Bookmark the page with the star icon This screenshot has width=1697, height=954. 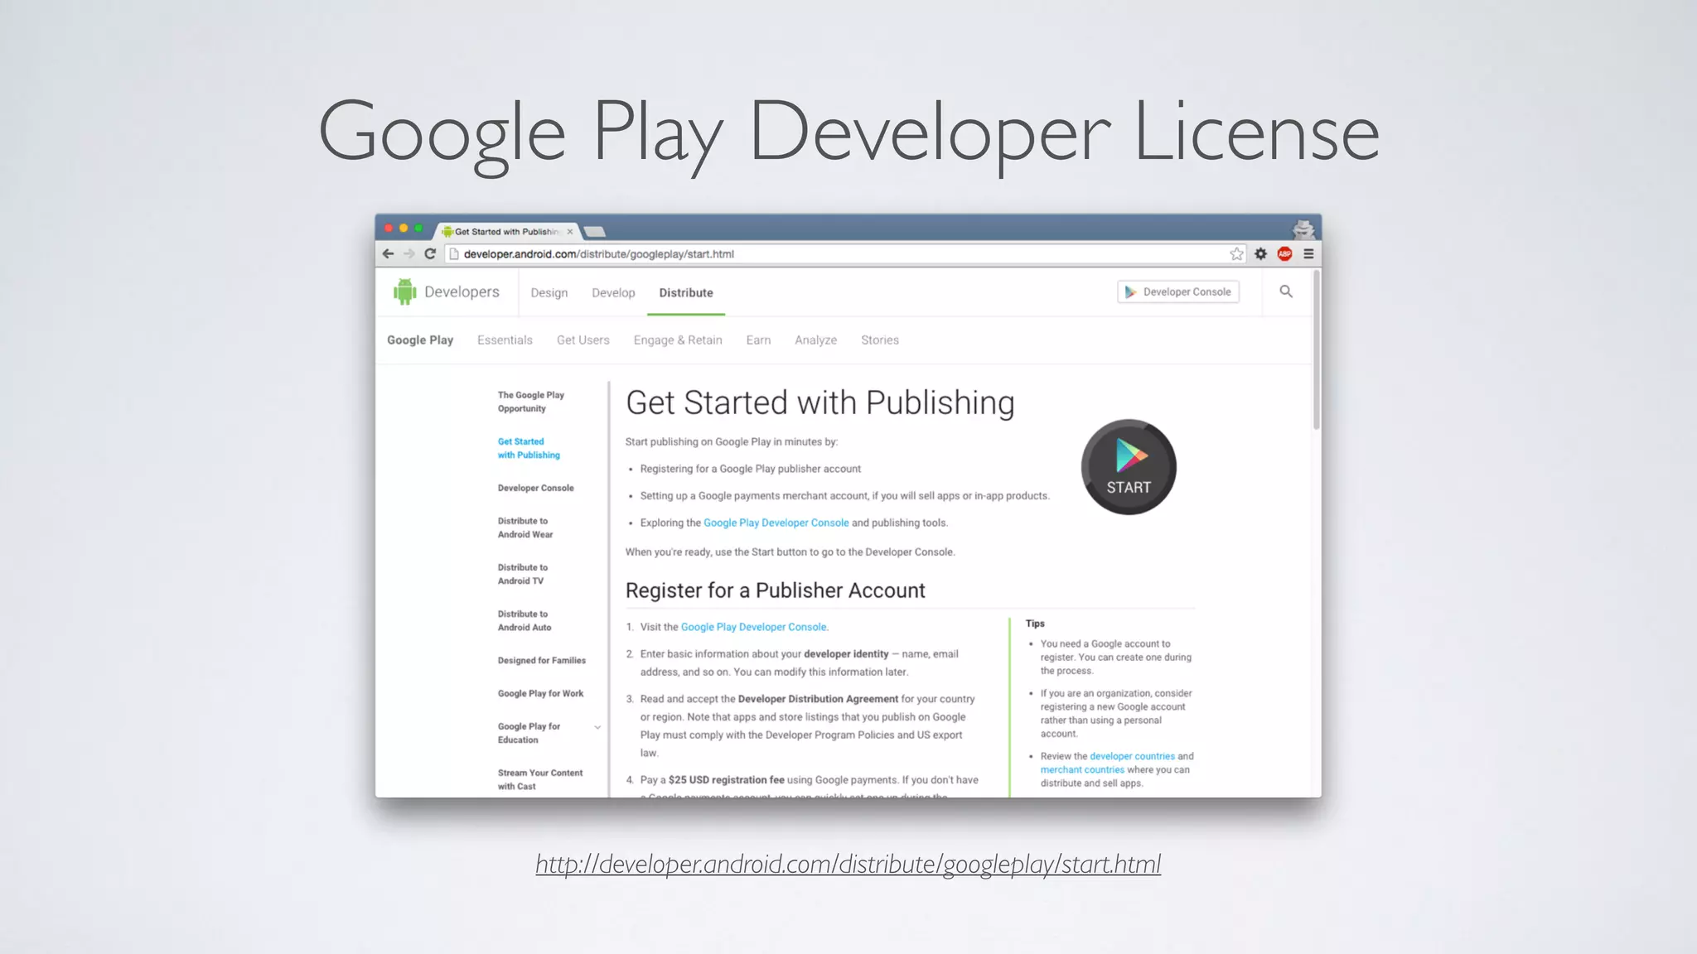click(1236, 253)
